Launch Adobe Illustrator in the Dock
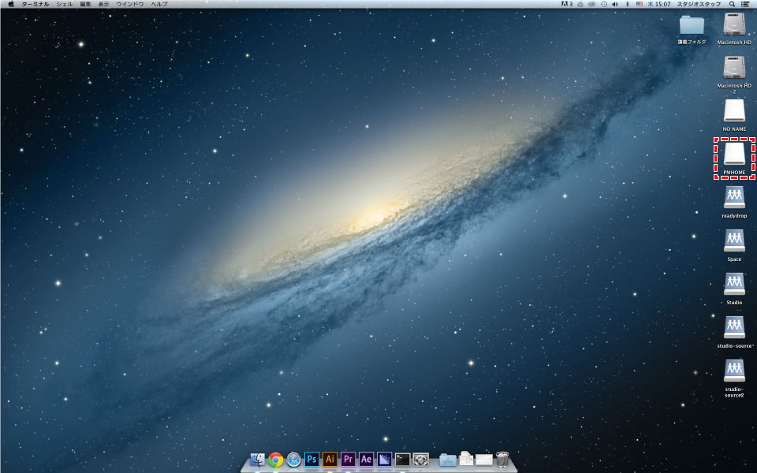The width and height of the screenshot is (757, 473). 330,459
